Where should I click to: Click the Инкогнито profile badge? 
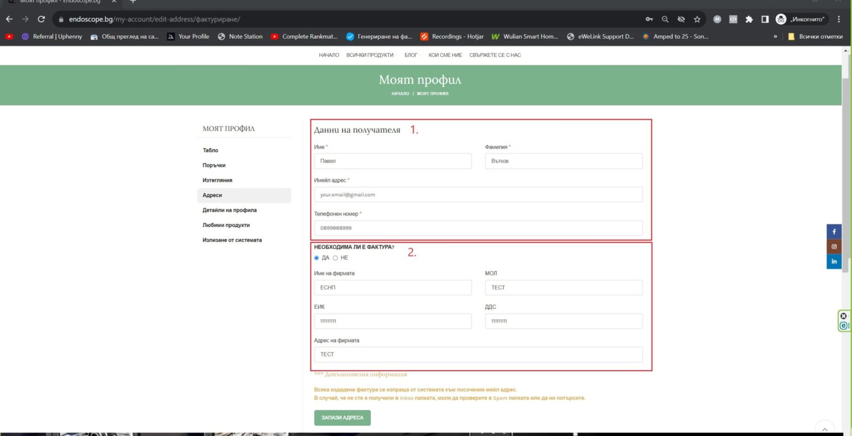801,19
